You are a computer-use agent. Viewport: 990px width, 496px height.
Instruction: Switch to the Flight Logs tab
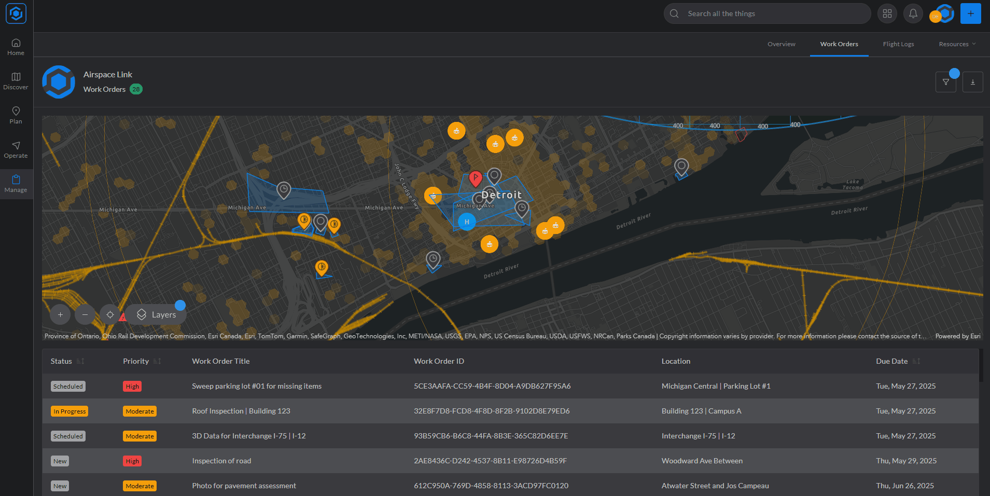898,44
